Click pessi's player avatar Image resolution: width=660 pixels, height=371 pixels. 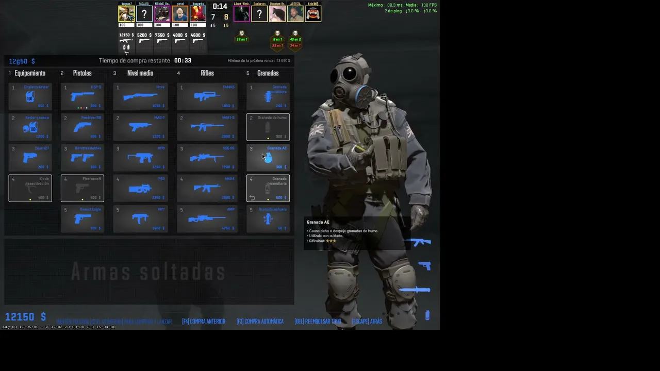pyautogui.click(x=180, y=14)
